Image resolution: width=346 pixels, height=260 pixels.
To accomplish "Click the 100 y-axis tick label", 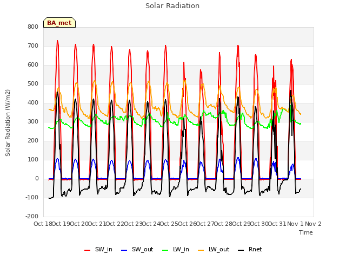I will click(x=33, y=160).
